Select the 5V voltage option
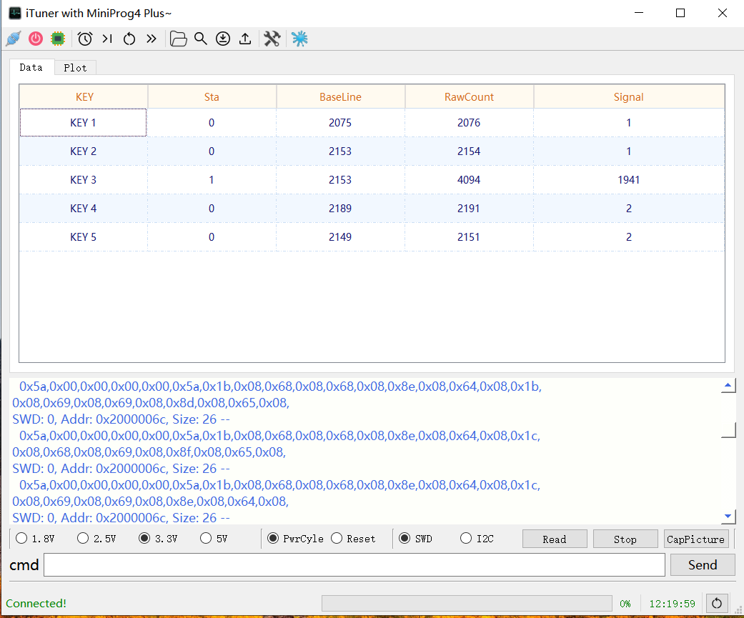This screenshot has height=618, width=744. pos(214,538)
